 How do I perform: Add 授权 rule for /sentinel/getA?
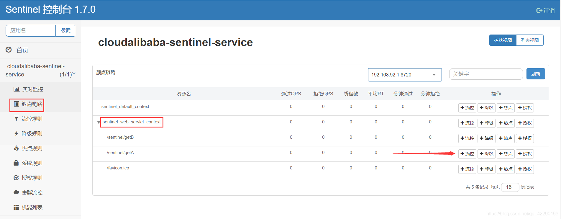[x=525, y=154]
